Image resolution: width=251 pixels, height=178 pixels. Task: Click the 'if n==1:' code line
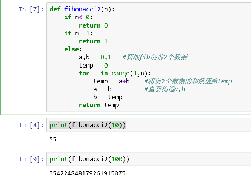tap(79, 33)
